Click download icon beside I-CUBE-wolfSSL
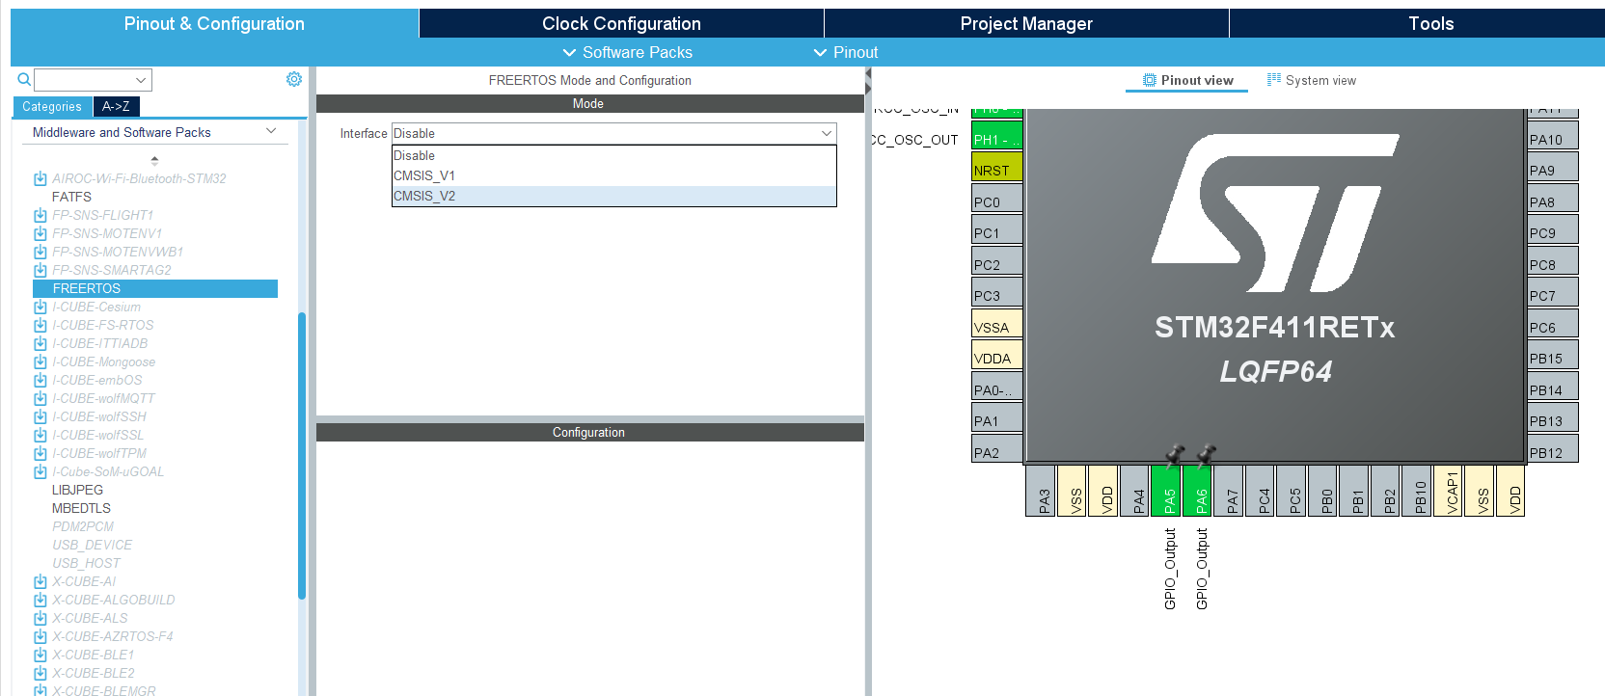1605x696 pixels. tap(41, 435)
